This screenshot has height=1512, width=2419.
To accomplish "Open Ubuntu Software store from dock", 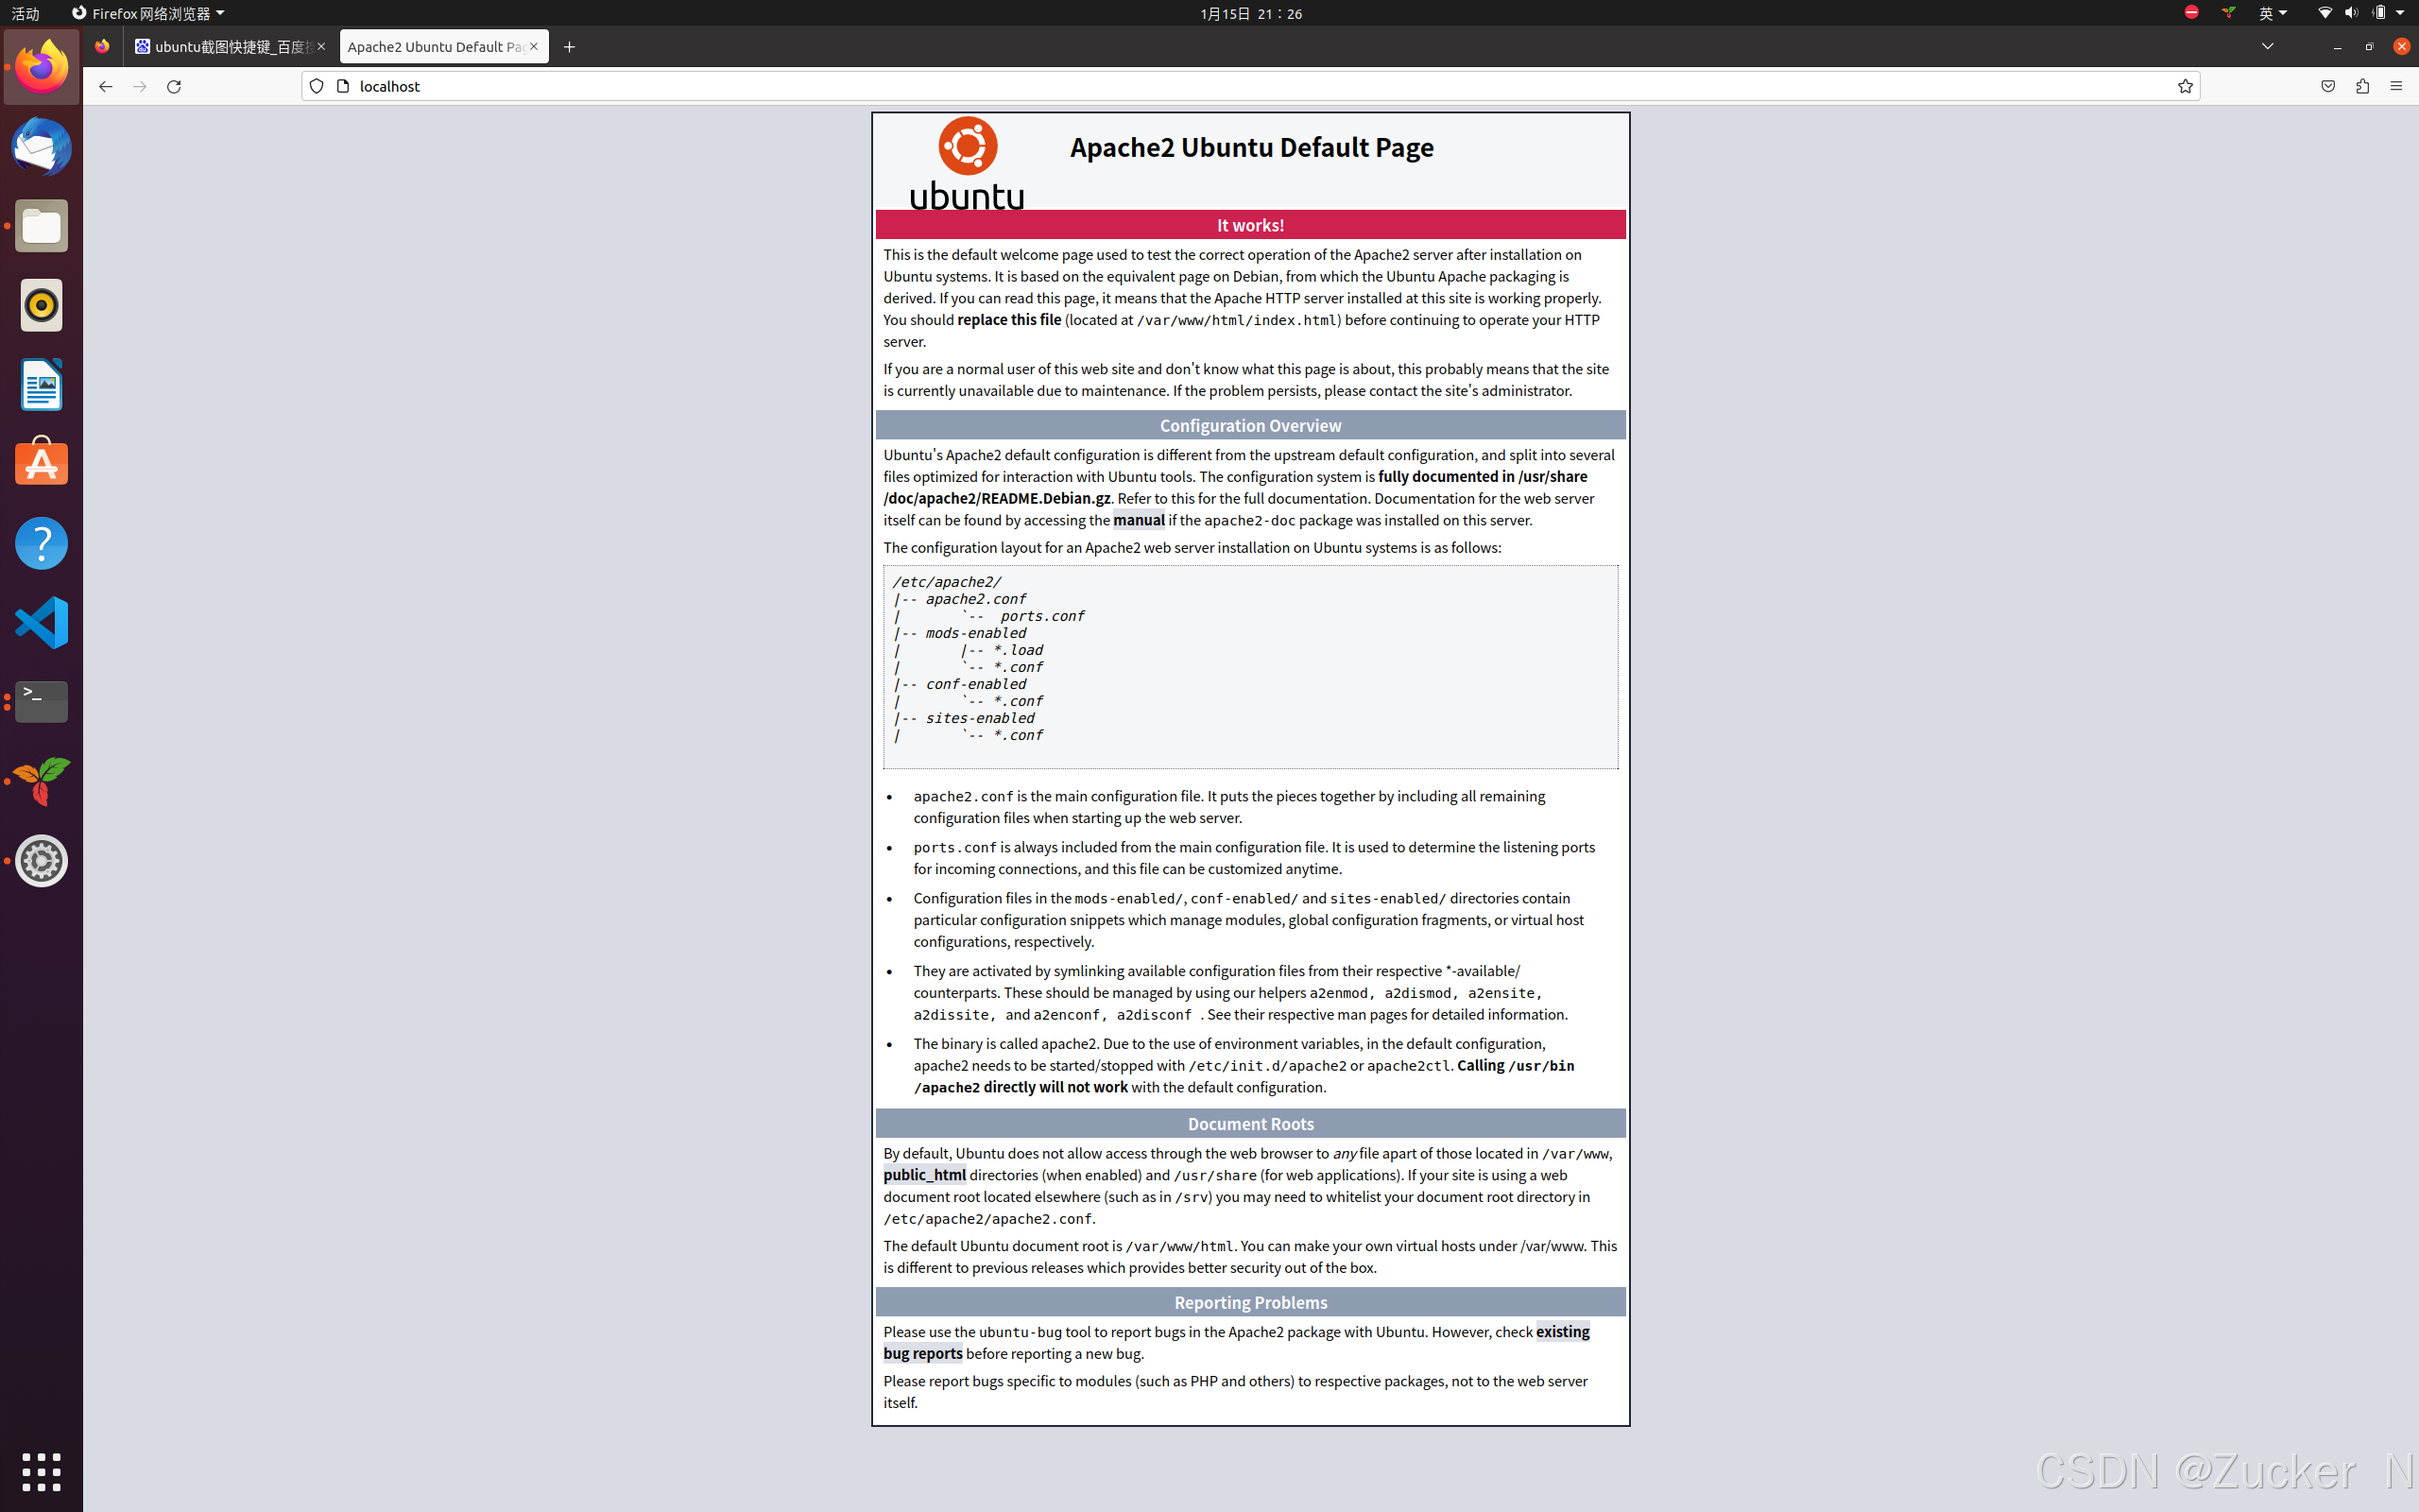I will pyautogui.click(x=41, y=462).
